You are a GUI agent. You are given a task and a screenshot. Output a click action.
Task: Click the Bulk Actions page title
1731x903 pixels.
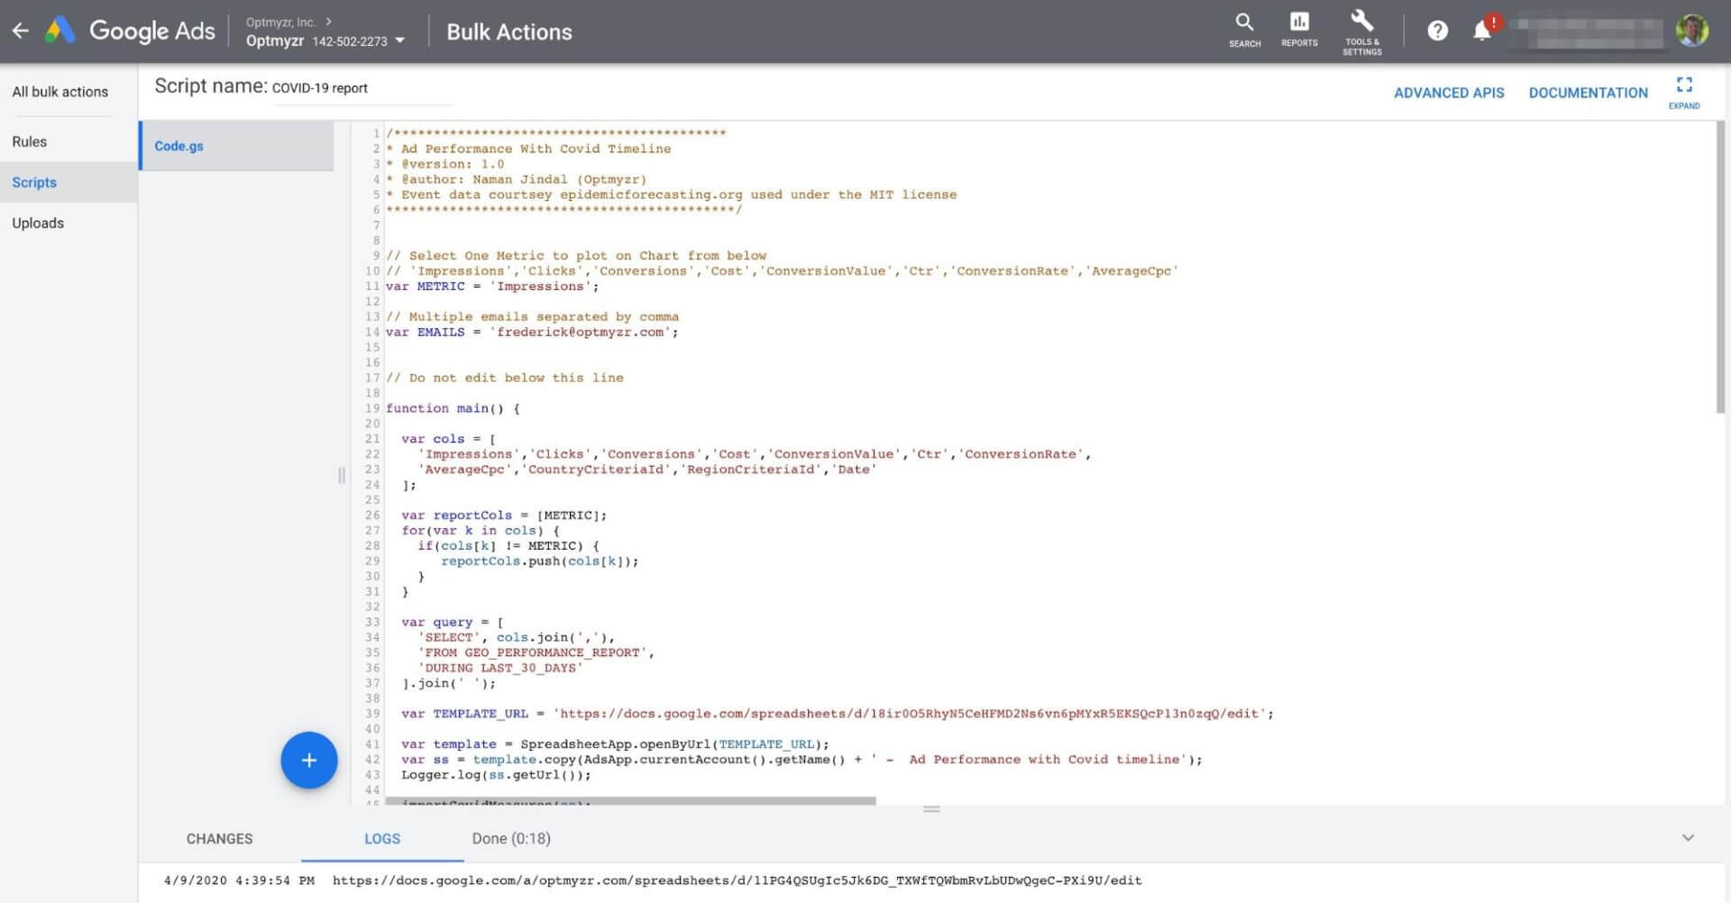509,32
